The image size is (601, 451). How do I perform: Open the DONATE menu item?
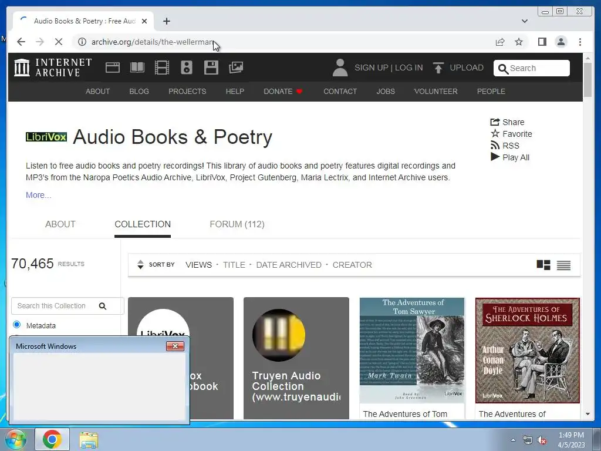click(x=283, y=92)
